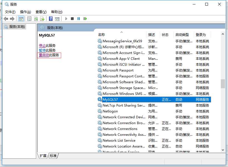Click the Restart service toolbar icon
This screenshot has width=228, height=167.
(x=85, y=19)
